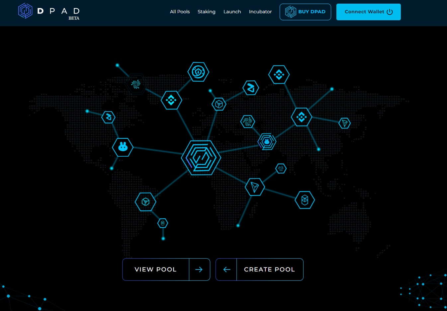Image resolution: width=447 pixels, height=311 pixels.
Task: Navigate to Incubator
Action: click(x=260, y=12)
